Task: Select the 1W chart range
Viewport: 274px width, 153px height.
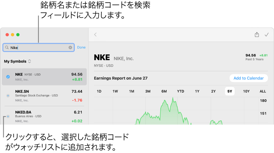Action: click(115, 91)
